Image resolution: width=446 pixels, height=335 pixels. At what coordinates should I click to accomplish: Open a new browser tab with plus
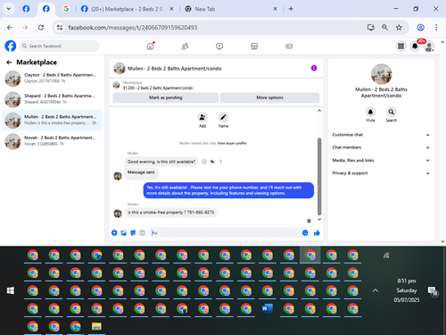coord(291,9)
